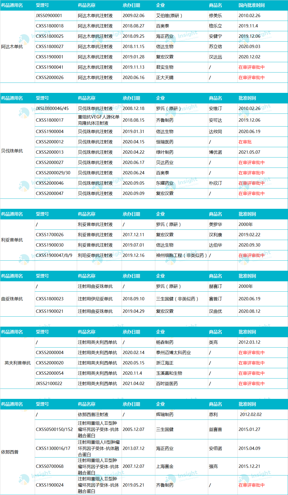Select header 国内批准时间
This screenshot has width=288, height=495.
(x=252, y=5)
